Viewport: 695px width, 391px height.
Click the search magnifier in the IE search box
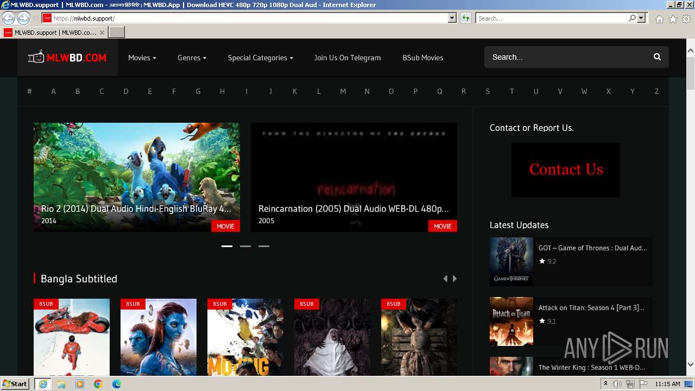coord(632,18)
